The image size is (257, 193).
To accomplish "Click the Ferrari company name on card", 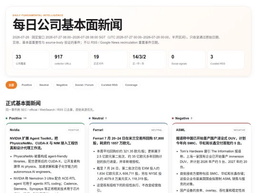I will 98,130.
